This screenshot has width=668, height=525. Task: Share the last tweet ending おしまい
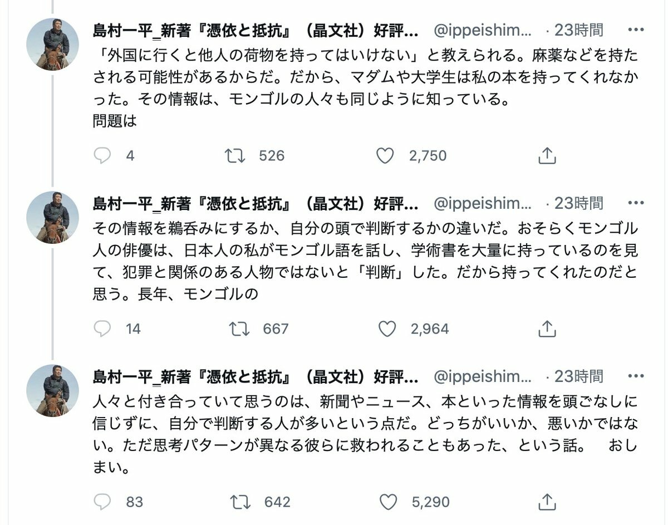click(547, 502)
